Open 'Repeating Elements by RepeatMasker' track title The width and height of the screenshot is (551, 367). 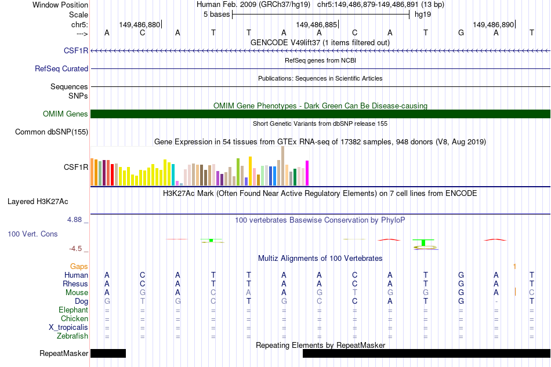pyautogui.click(x=320, y=346)
